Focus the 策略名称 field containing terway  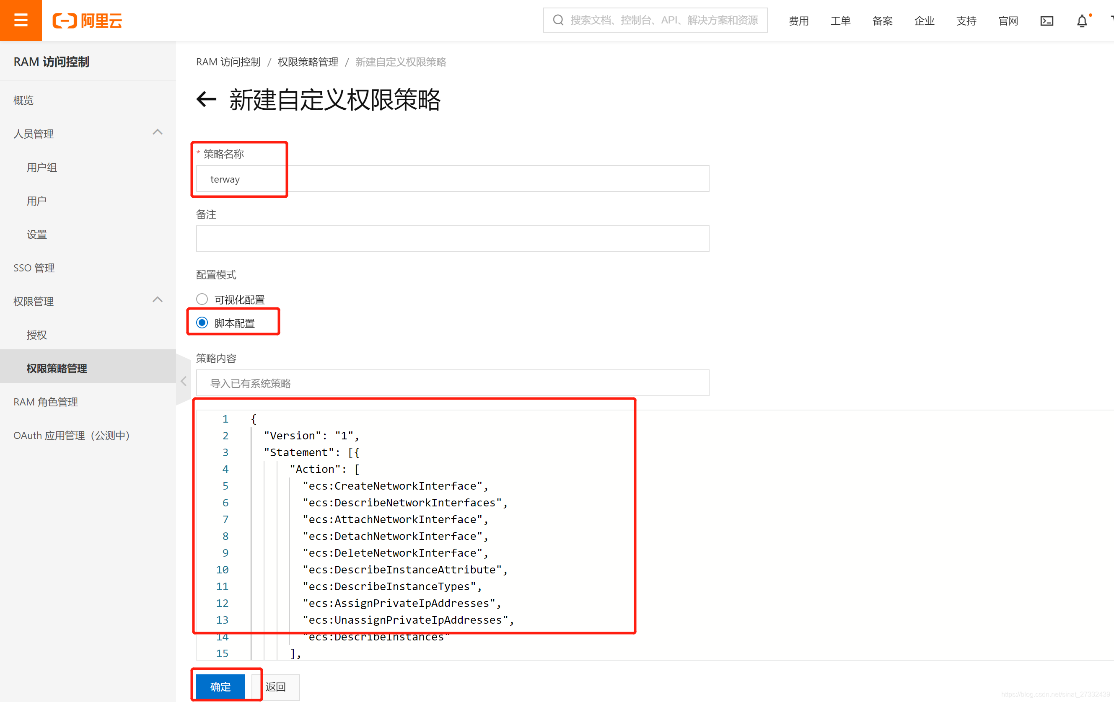453,178
